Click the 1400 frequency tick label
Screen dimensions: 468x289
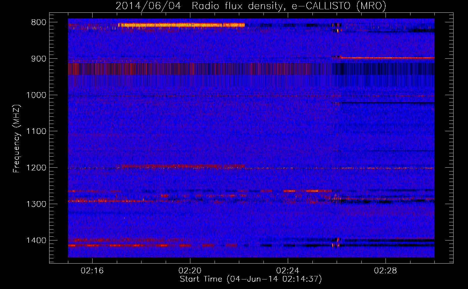[36, 240]
